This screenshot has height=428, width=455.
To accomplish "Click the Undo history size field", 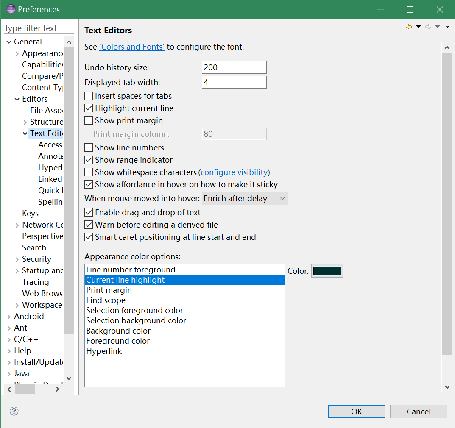I will tap(234, 68).
